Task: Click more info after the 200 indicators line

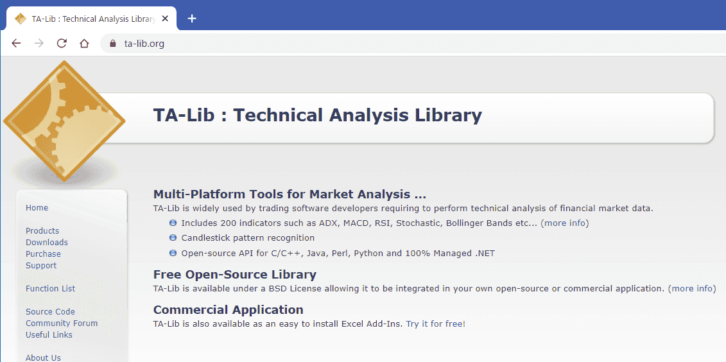Action: (x=565, y=223)
